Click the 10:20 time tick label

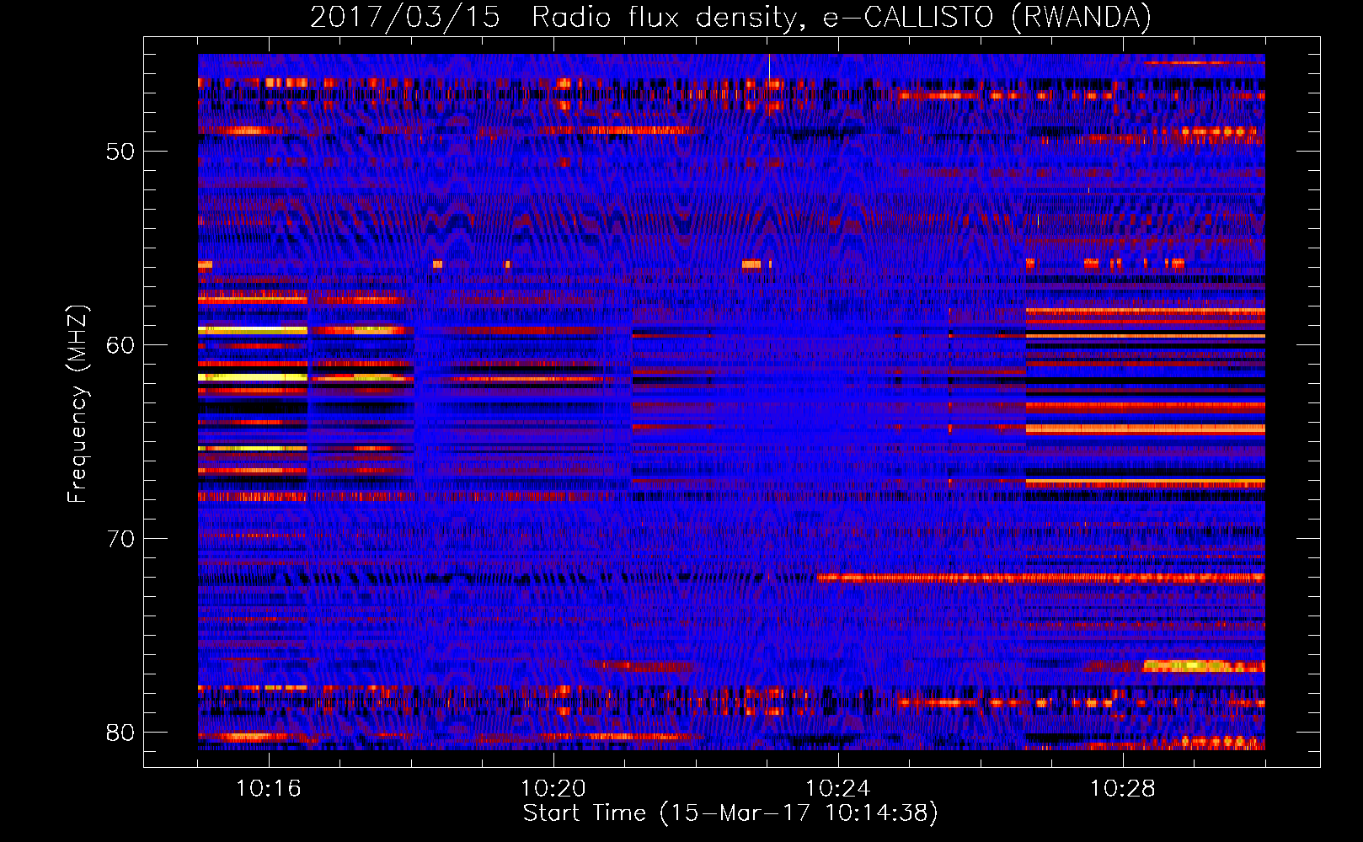point(553,789)
